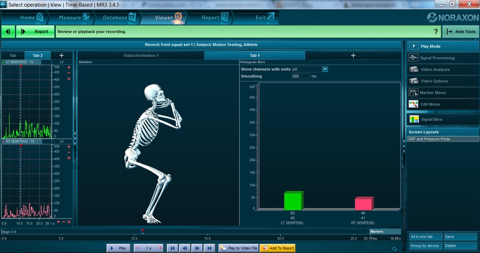Open Signal Processing tool
Image resolution: width=480 pixels, height=253 pixels.
click(443, 58)
